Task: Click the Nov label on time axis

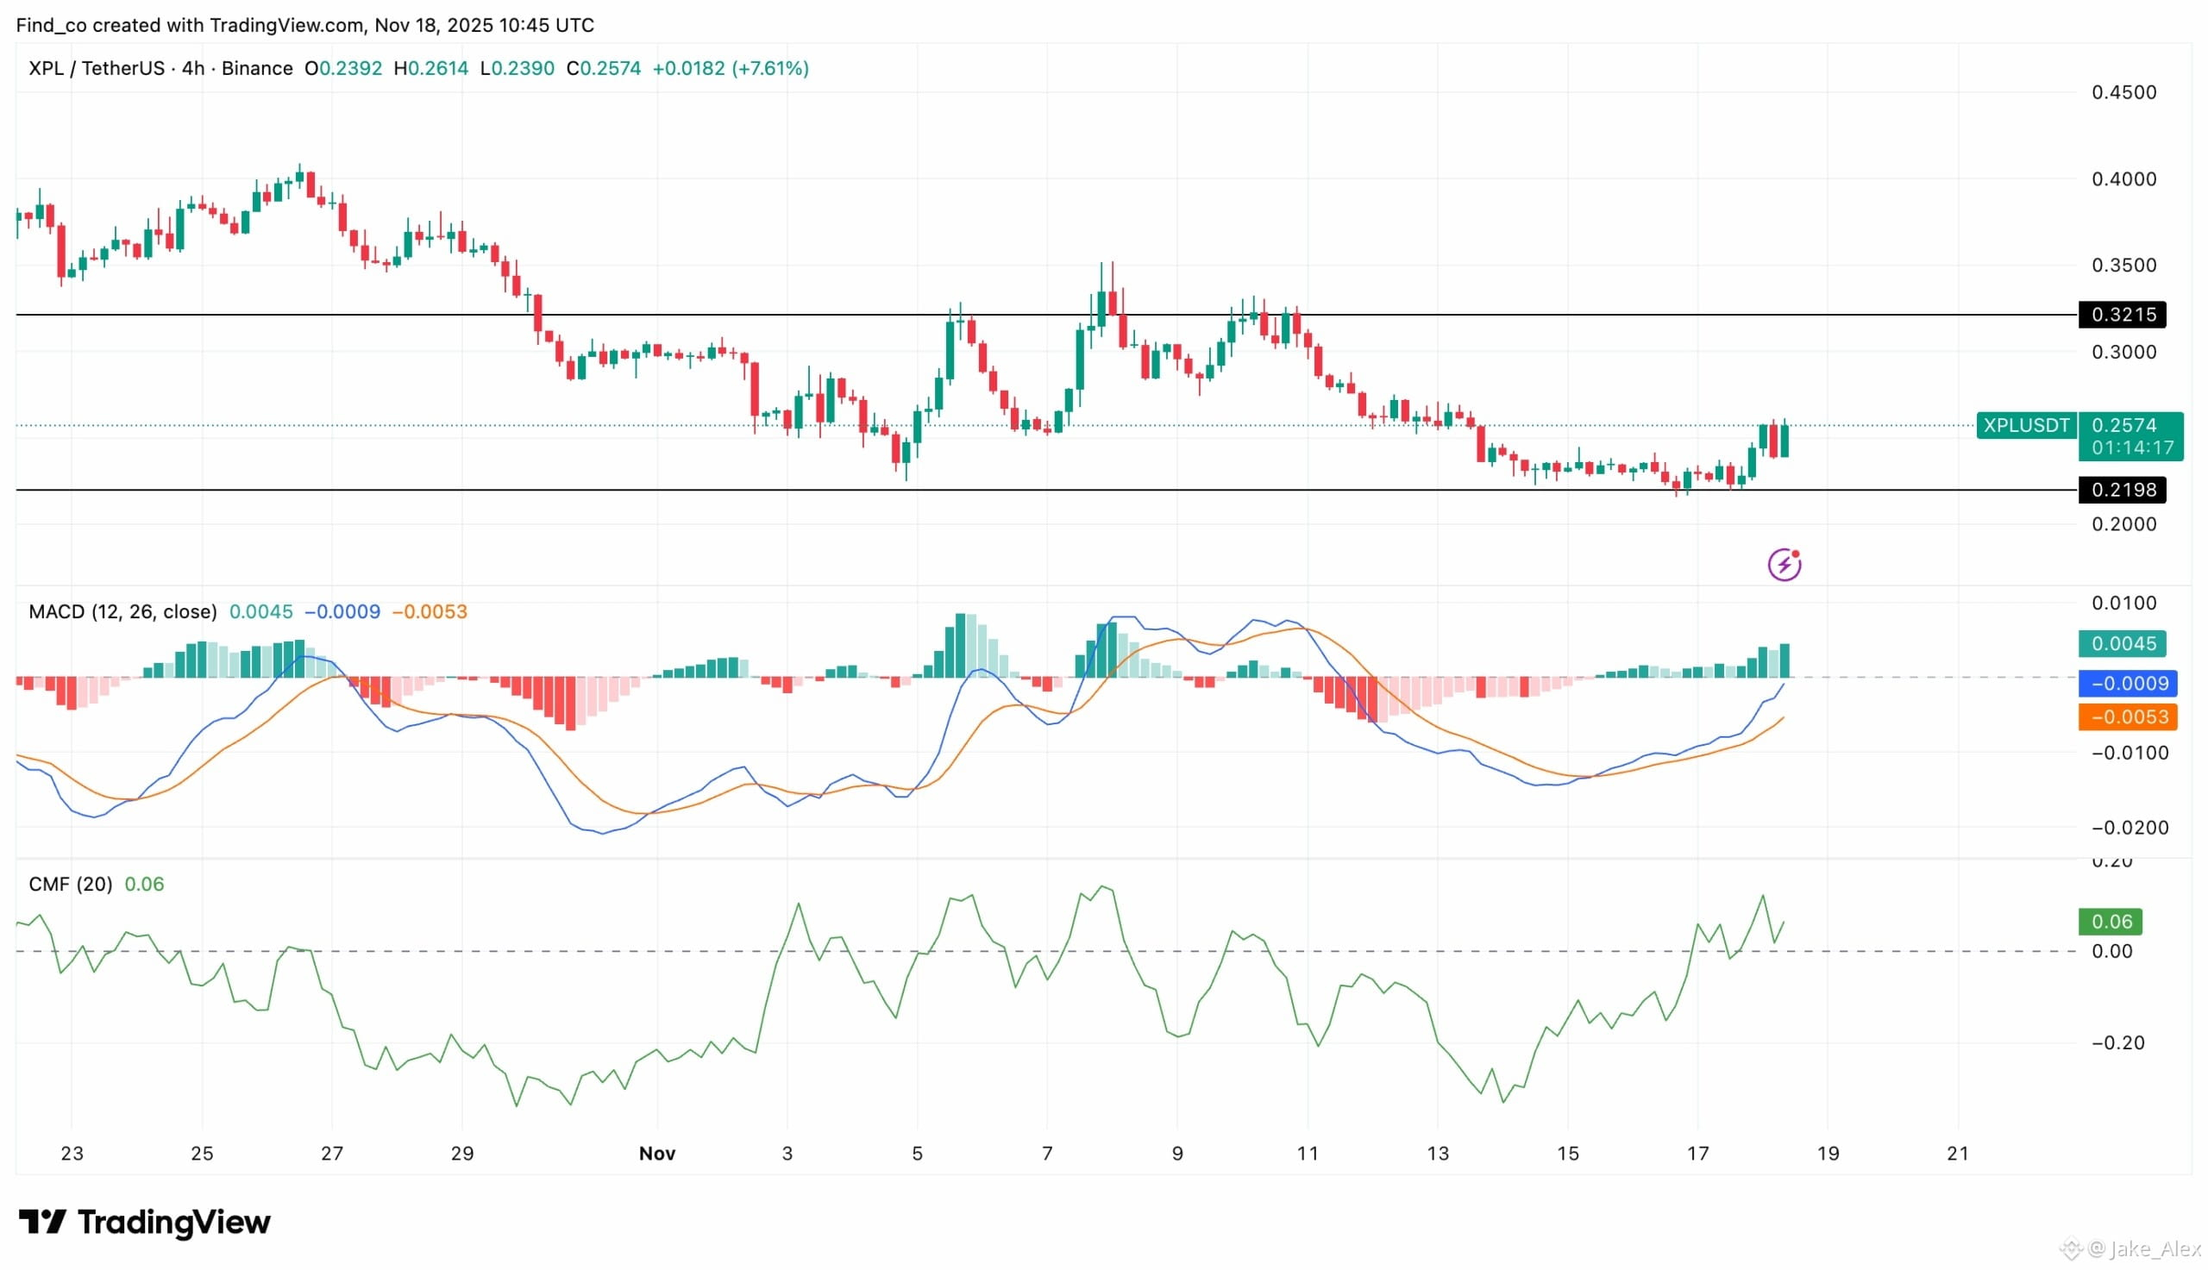Action: (657, 1153)
